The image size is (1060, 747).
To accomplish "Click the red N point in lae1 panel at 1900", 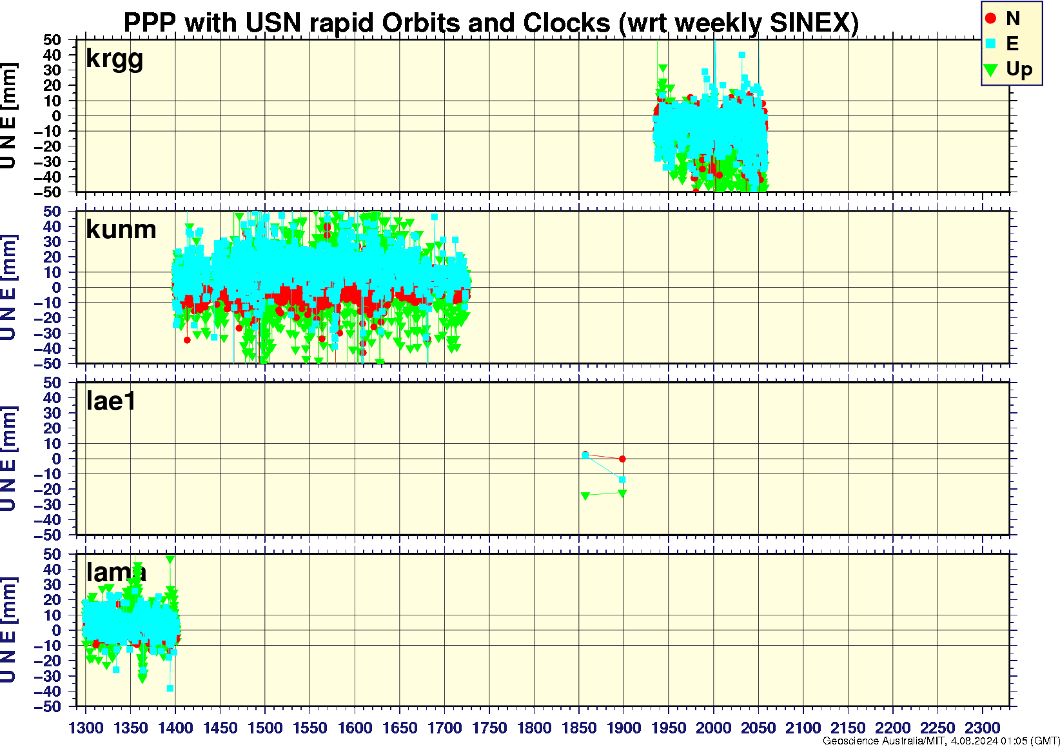I will [622, 459].
